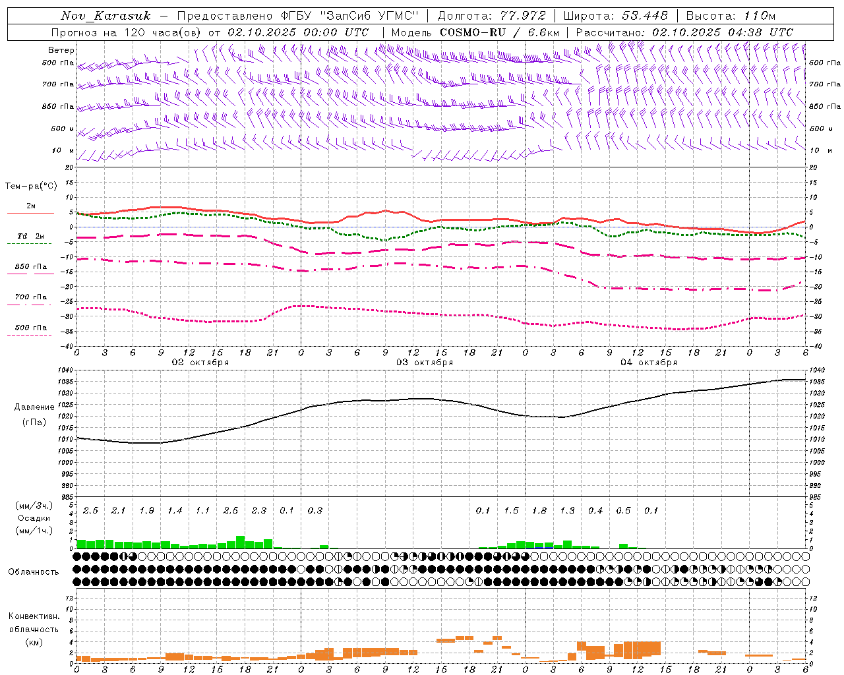Image resolution: width=844 pixels, height=675 pixels.
Task: Click precipitation value '1.3'
Action: 567,511
